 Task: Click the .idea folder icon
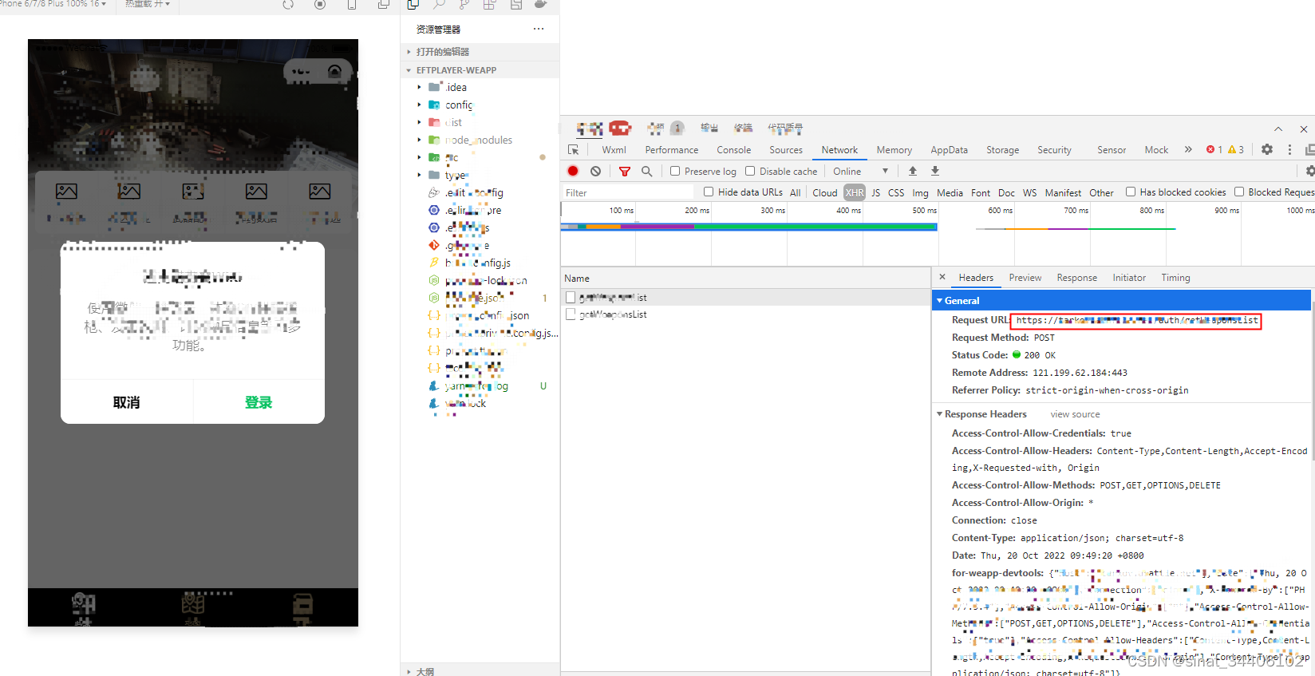point(434,87)
